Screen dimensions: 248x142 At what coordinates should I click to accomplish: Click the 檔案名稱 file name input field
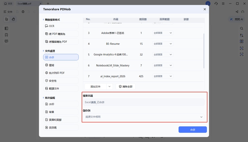[144, 102]
